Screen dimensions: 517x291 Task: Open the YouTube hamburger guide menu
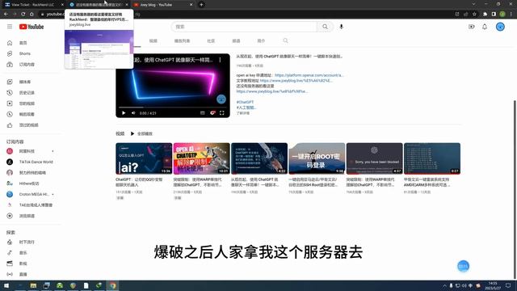click(10, 27)
